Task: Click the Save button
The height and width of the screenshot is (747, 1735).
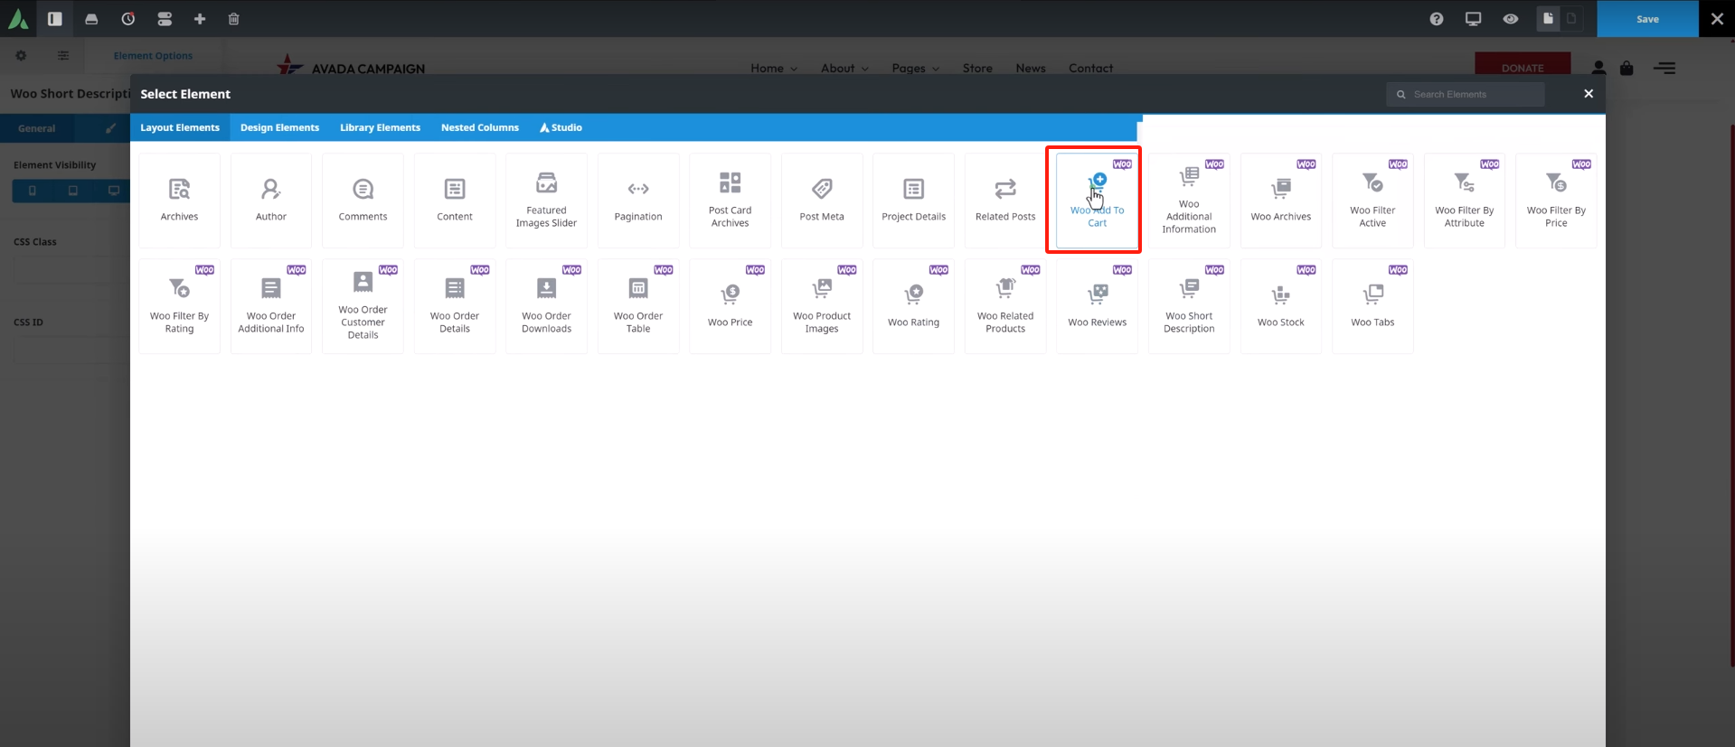Action: [x=1646, y=19]
